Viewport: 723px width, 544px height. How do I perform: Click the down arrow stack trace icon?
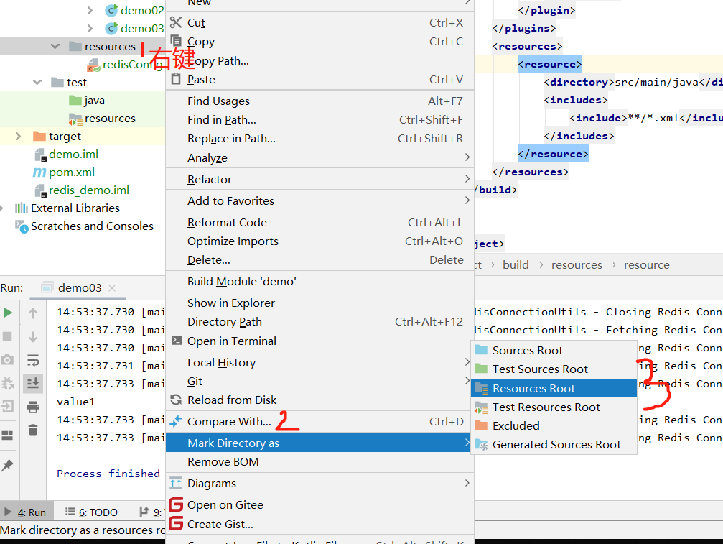tap(33, 337)
